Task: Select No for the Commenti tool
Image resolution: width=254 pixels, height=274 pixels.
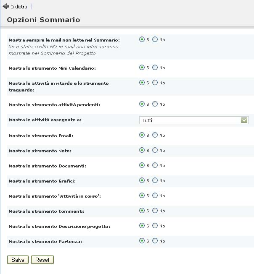Action: pyautogui.click(x=155, y=211)
